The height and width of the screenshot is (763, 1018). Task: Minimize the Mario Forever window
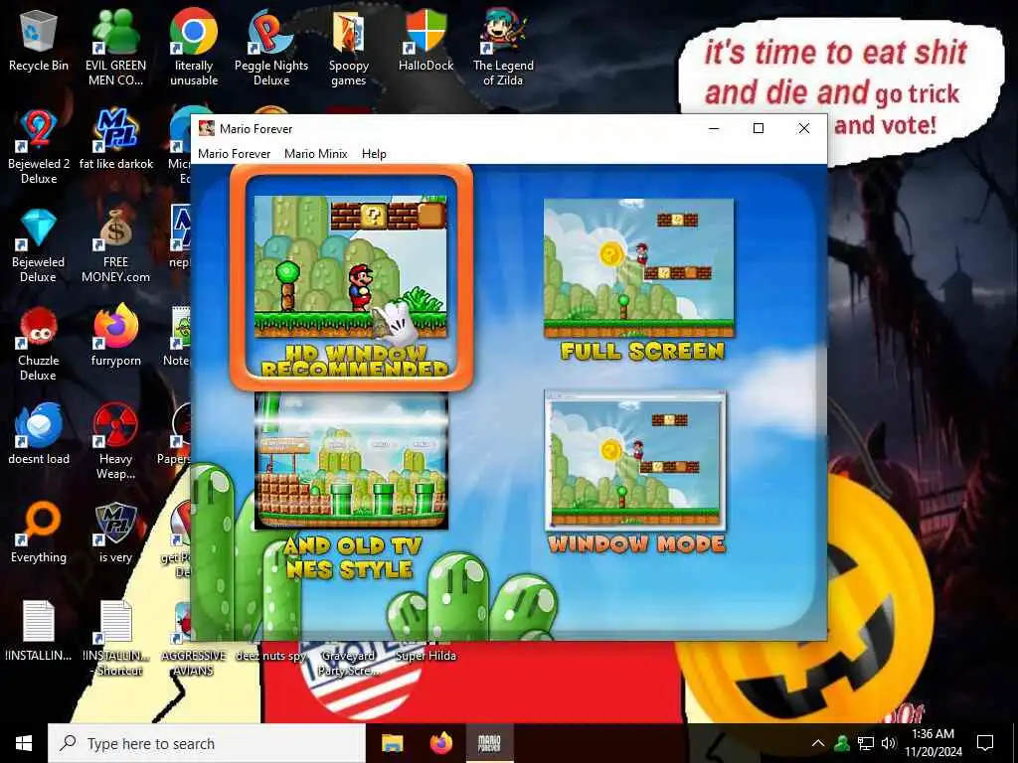[x=714, y=128]
